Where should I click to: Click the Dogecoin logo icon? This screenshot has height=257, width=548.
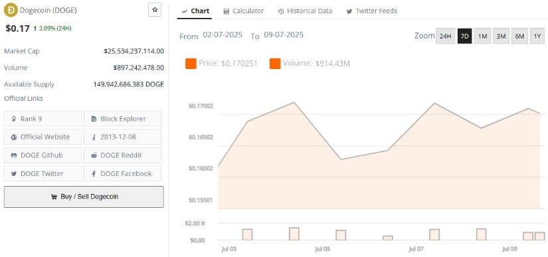11,10
